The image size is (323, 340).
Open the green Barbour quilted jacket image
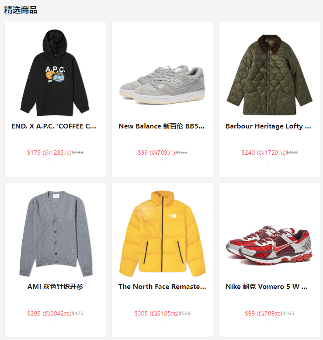[x=269, y=75]
